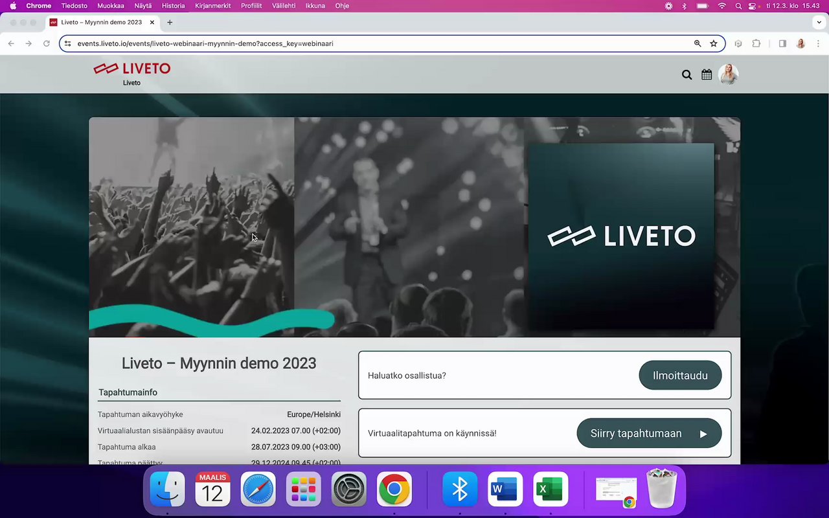Launch Safari from the Dock
829x518 pixels.
click(x=258, y=489)
